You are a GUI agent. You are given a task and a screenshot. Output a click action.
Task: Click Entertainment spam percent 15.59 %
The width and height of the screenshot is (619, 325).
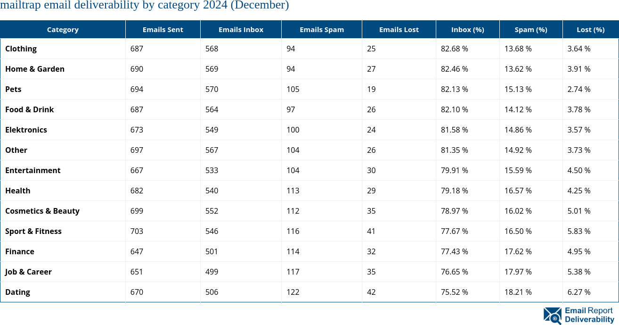(x=518, y=170)
